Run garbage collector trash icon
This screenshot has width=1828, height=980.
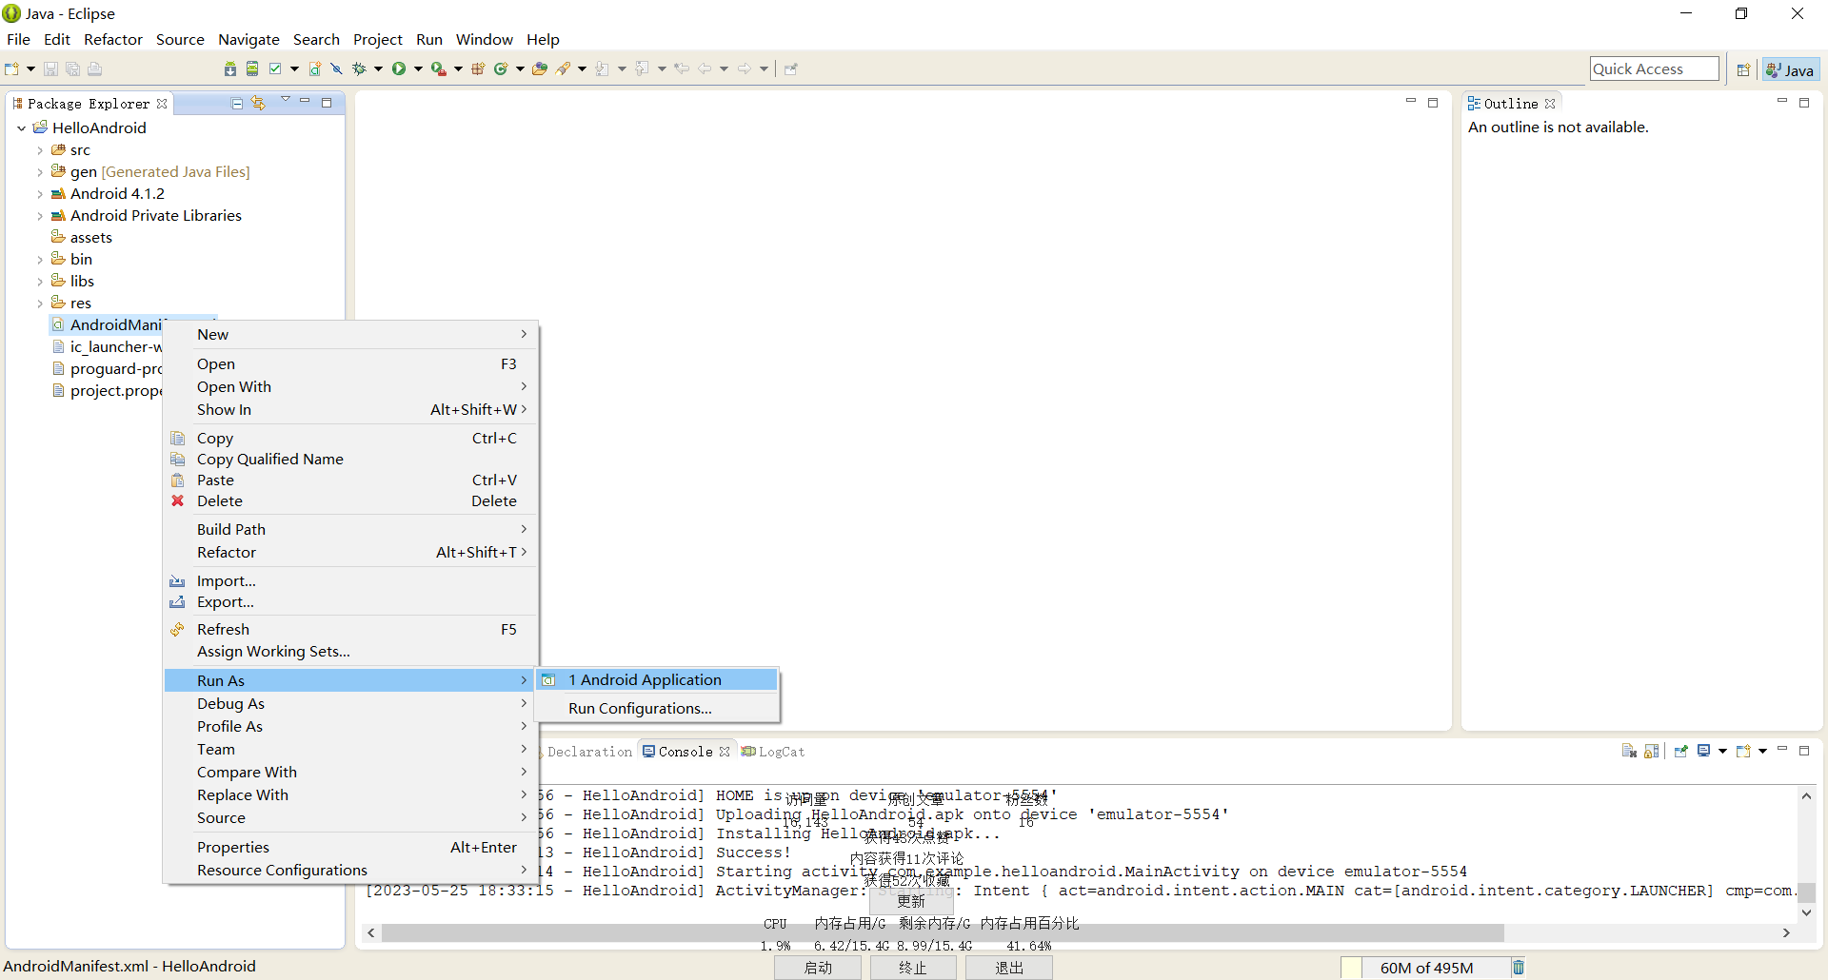1519,968
